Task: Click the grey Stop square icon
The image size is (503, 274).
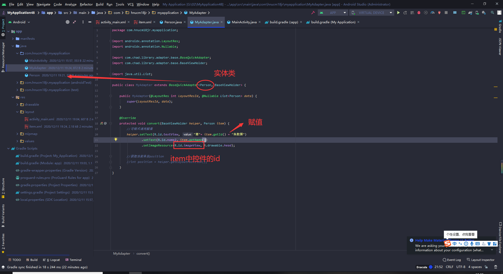Action: coord(446,13)
